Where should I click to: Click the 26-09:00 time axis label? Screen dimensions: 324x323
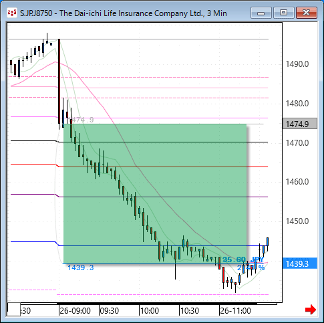(x=75, y=310)
